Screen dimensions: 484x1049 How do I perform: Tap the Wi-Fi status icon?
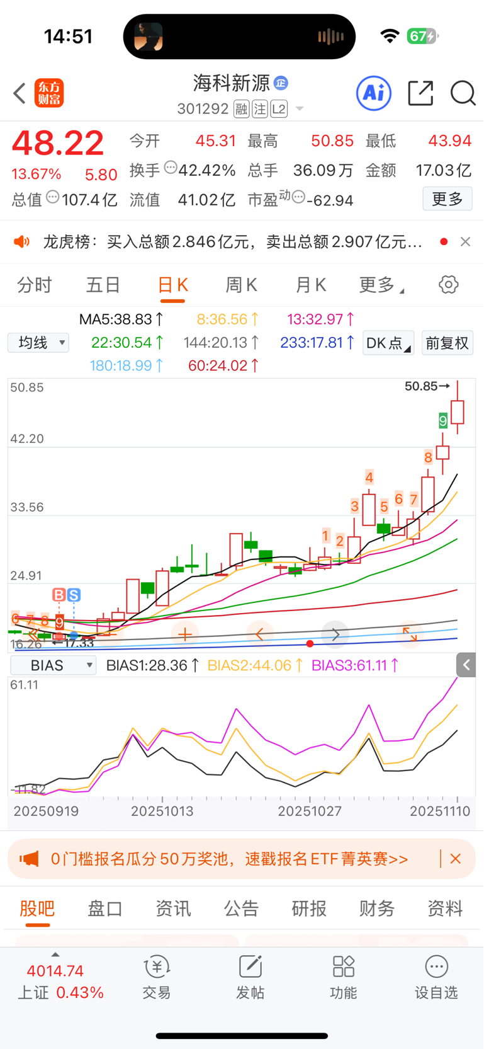point(390,36)
